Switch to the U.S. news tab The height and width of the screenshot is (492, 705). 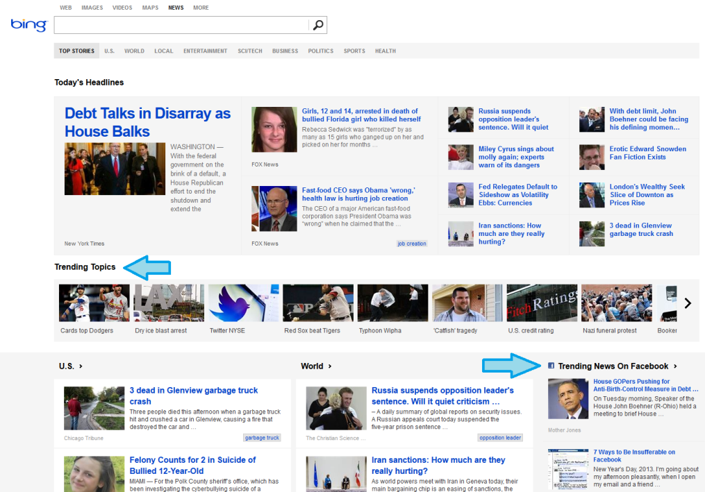pos(109,51)
